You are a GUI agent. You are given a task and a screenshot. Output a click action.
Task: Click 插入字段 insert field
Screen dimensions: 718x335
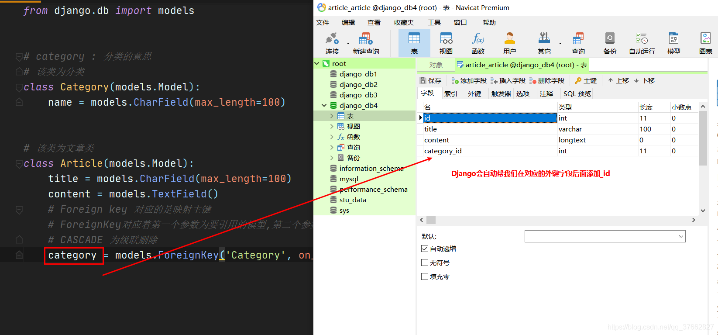pyautogui.click(x=508, y=81)
